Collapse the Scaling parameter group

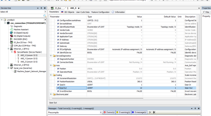(51, 75)
